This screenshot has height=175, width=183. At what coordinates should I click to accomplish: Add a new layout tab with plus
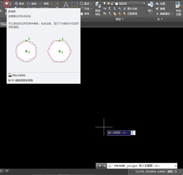point(7,171)
